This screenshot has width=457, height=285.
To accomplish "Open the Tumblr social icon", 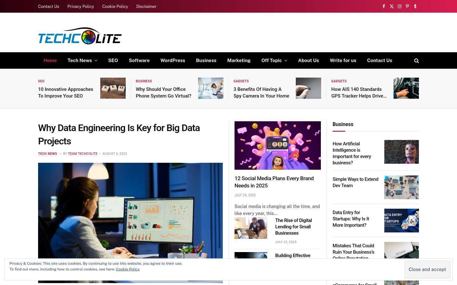I will pos(415,6).
